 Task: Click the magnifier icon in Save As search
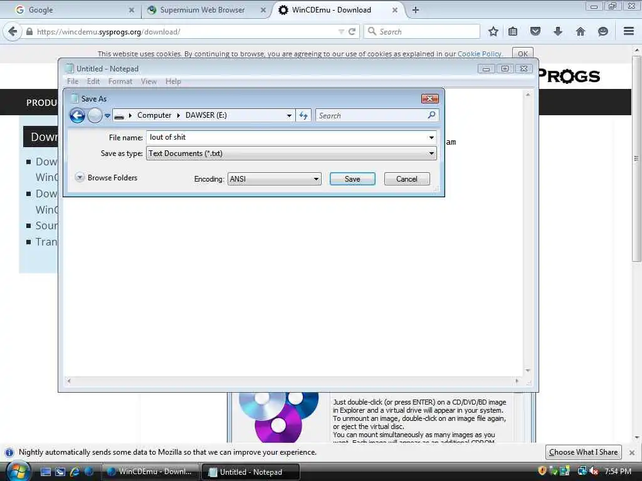point(431,115)
